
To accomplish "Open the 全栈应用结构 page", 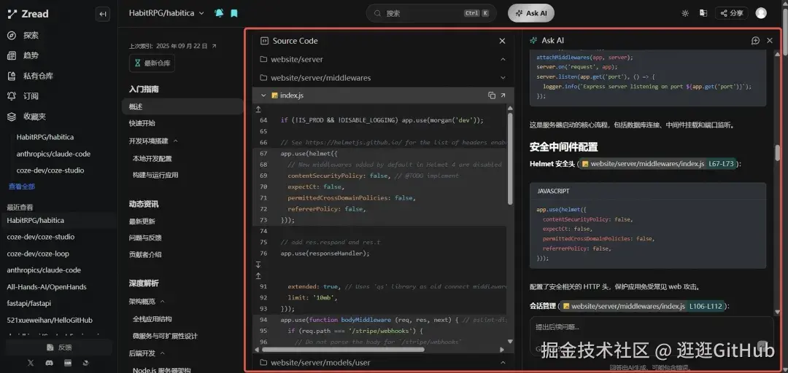I will [x=152, y=319].
